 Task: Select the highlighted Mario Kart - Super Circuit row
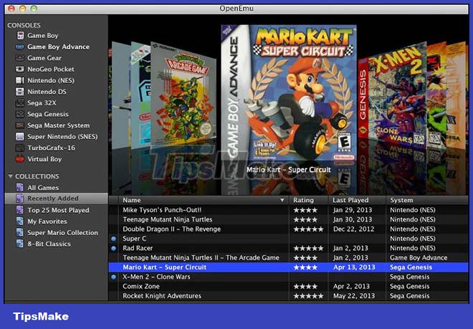pos(288,267)
